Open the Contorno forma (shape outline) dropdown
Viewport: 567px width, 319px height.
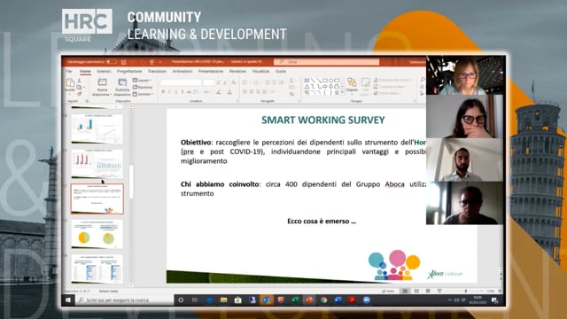click(x=390, y=87)
